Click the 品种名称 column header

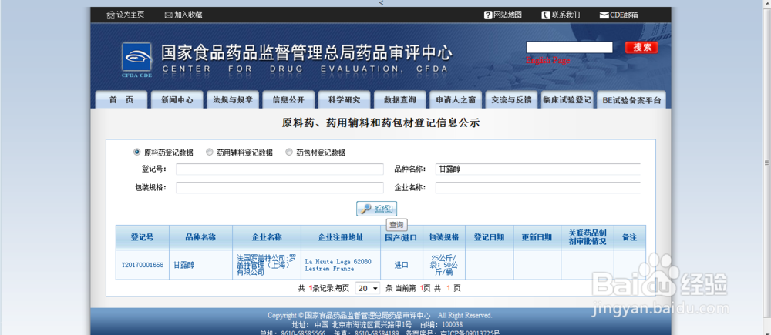[x=200, y=237]
